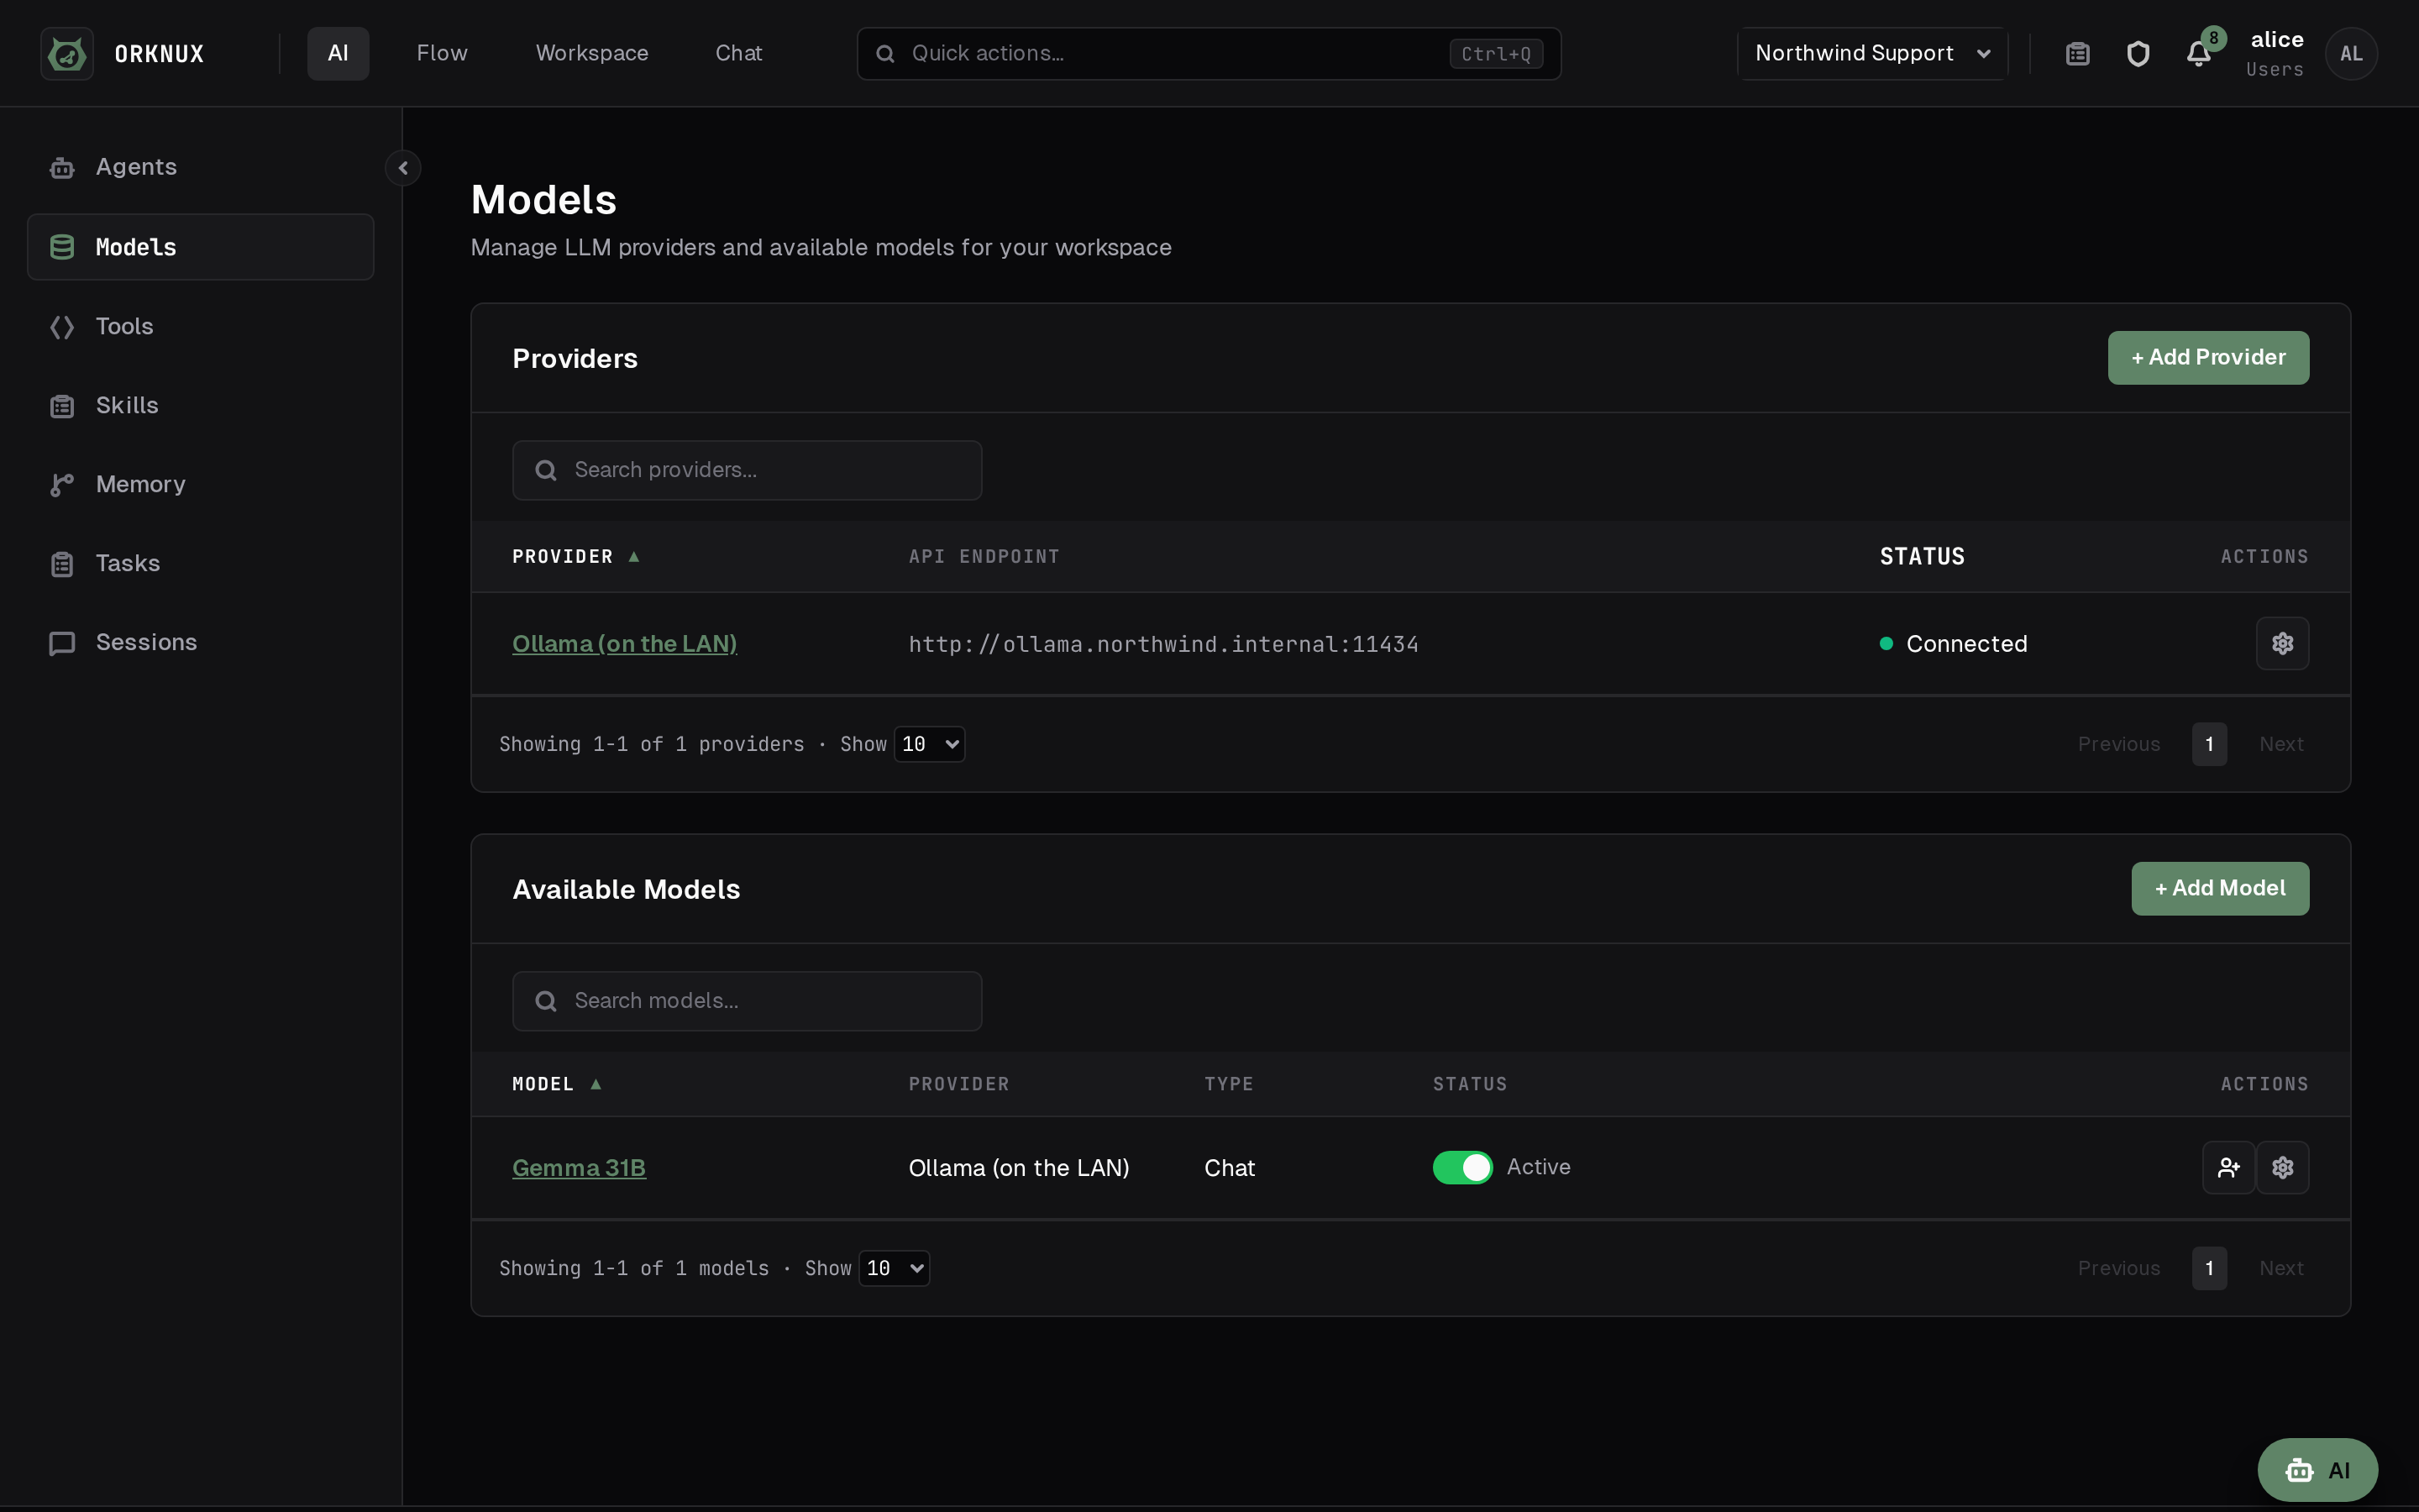Click the AL user avatar
The width and height of the screenshot is (2419, 1512).
click(x=2351, y=53)
